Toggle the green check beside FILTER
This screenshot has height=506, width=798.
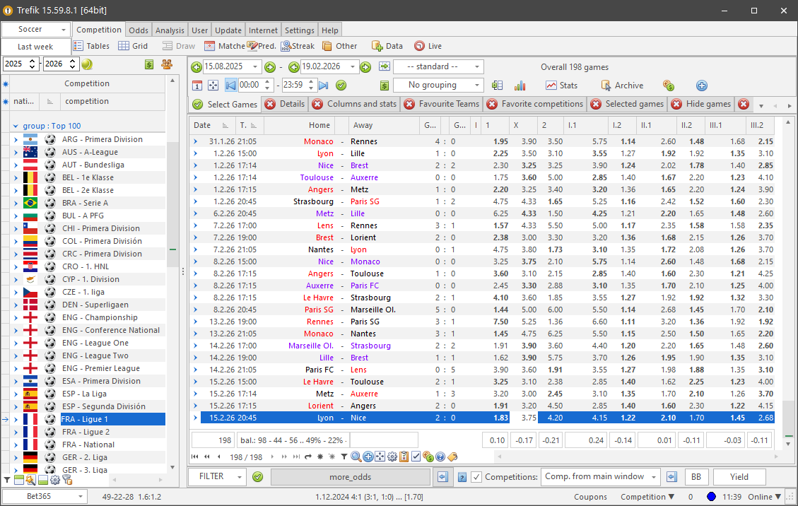258,477
